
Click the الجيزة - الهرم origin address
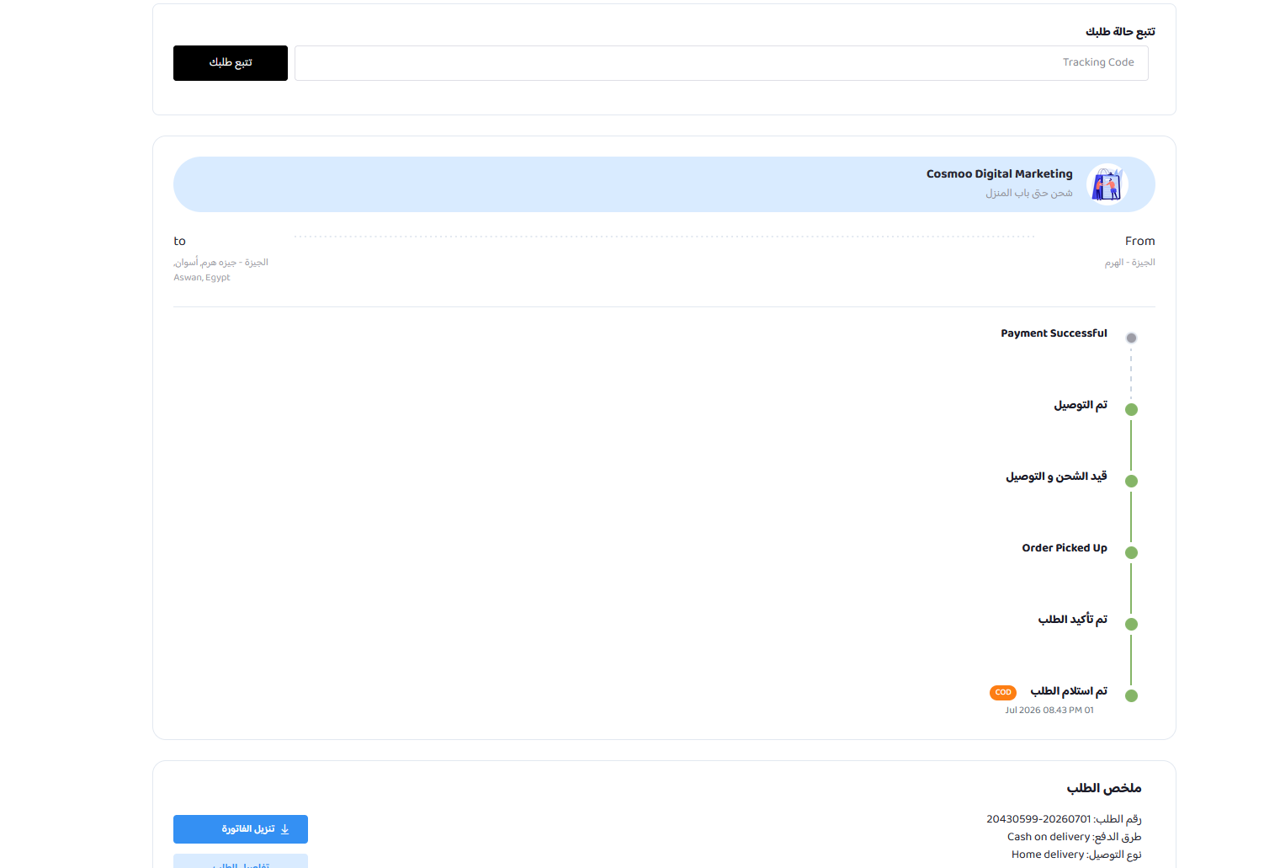coord(1130,263)
